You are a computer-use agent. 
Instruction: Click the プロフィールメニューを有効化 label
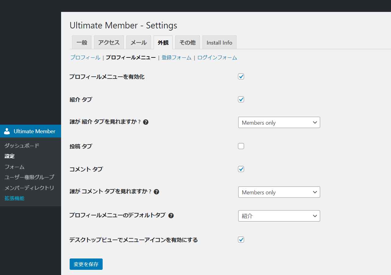pyautogui.click(x=107, y=77)
